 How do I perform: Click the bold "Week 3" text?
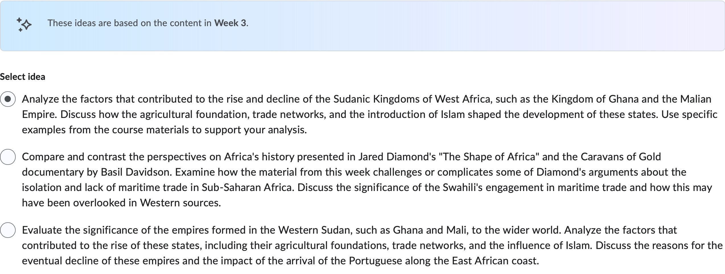coord(230,23)
